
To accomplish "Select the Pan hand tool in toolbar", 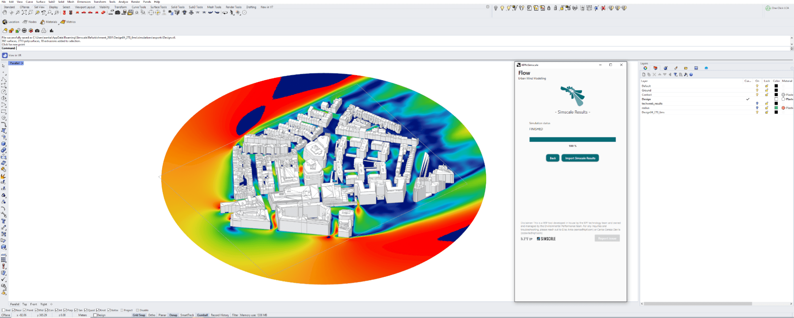I will click(x=5, y=13).
